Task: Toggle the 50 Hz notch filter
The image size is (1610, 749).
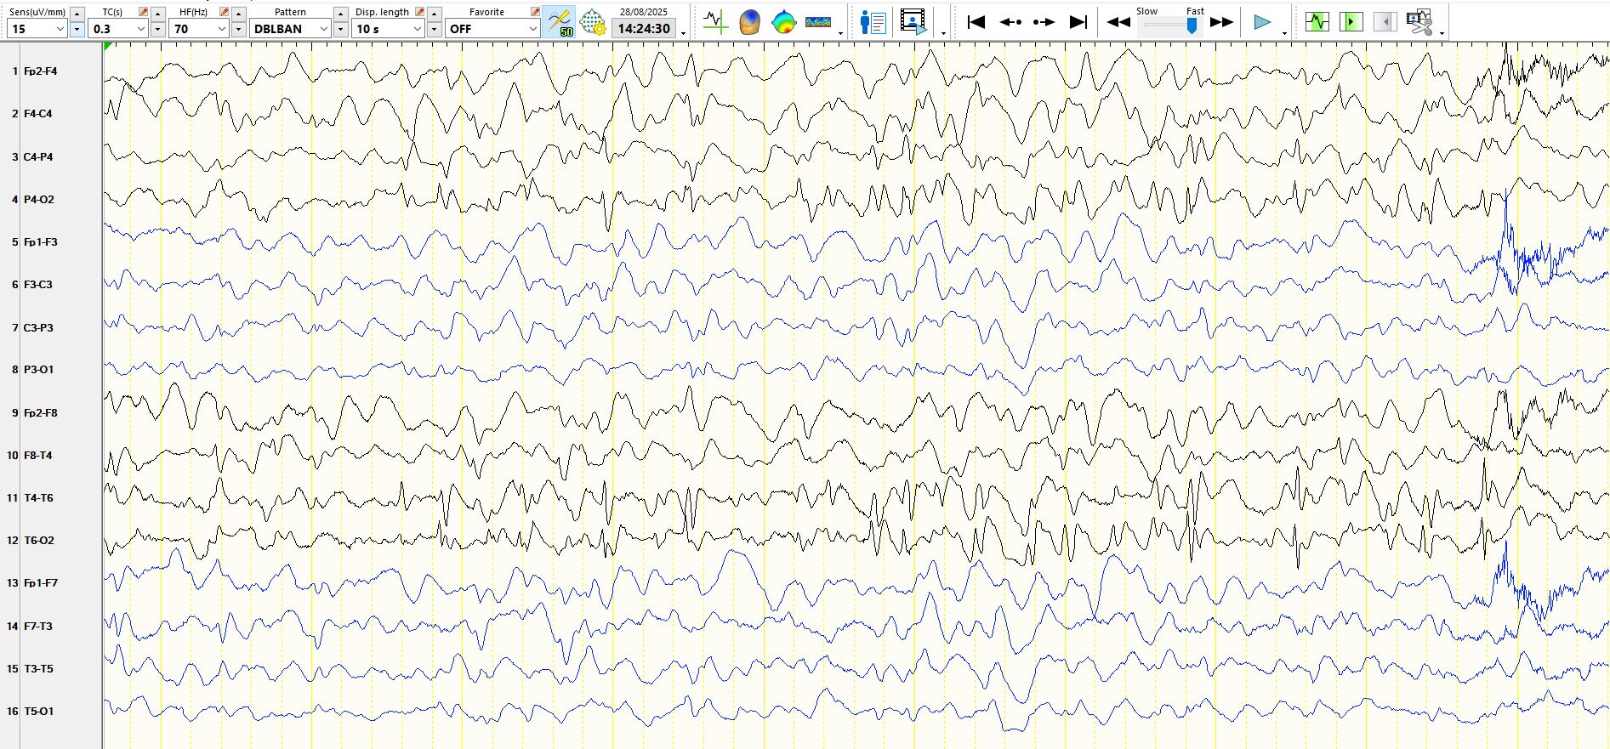Action: (x=560, y=22)
